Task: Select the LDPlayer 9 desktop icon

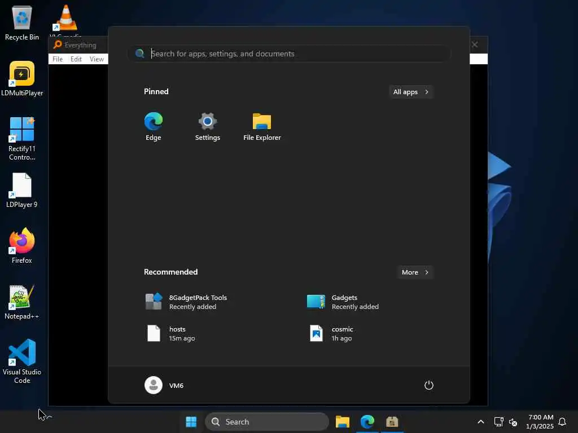Action: click(x=22, y=191)
